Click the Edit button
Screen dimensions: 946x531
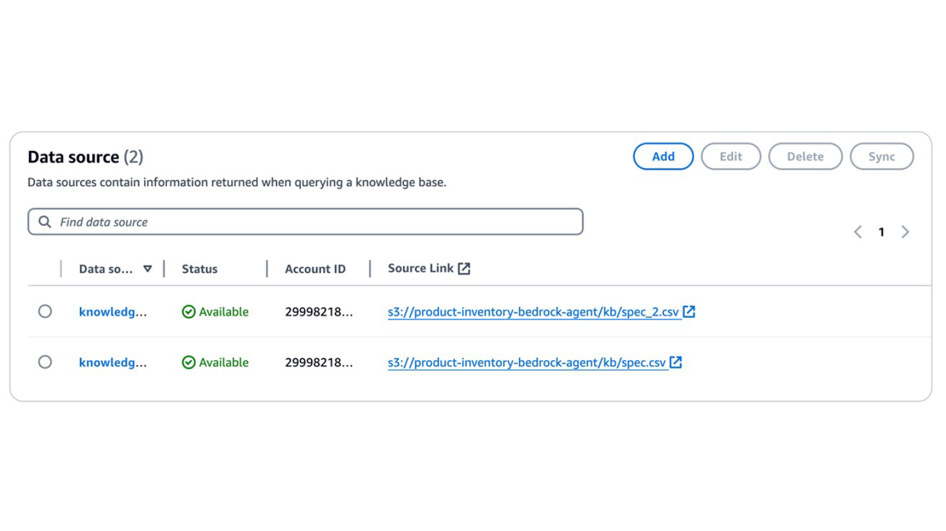tap(730, 157)
